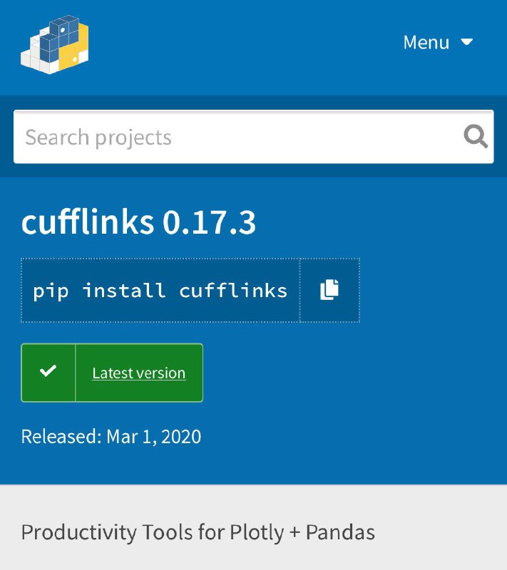
Task: Click the word cufflinks inside pip command
Action: click(x=233, y=291)
